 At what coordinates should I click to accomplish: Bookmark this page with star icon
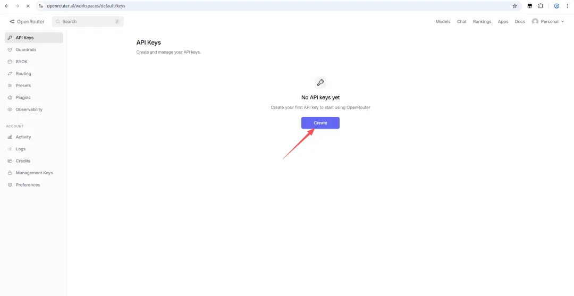(x=514, y=6)
